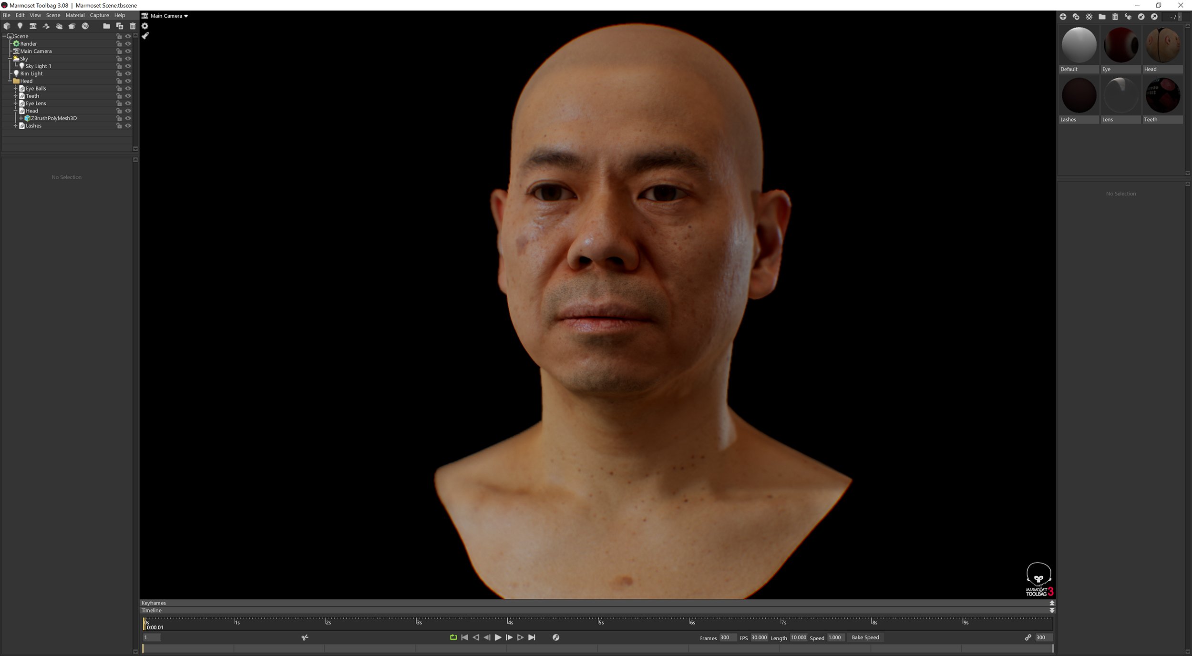Toggle visibility of the Lashes object
This screenshot has height=656, width=1192.
[128, 125]
